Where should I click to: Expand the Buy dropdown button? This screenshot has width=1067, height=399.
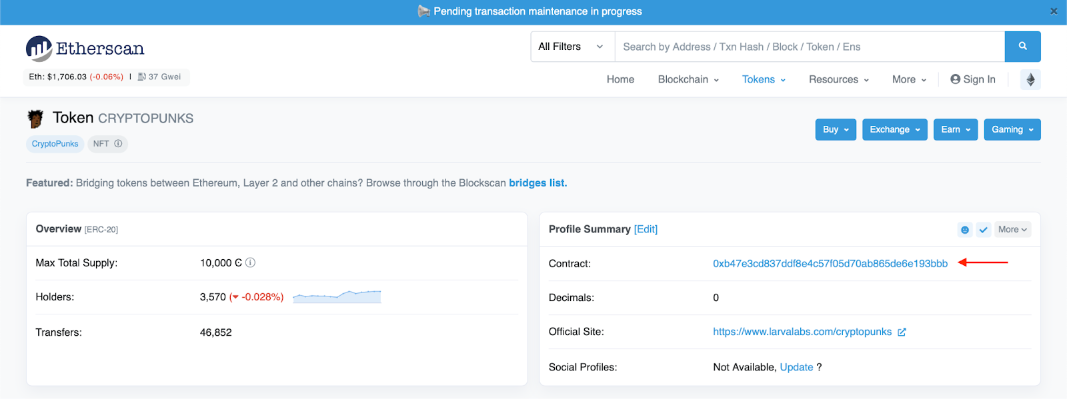[836, 130]
